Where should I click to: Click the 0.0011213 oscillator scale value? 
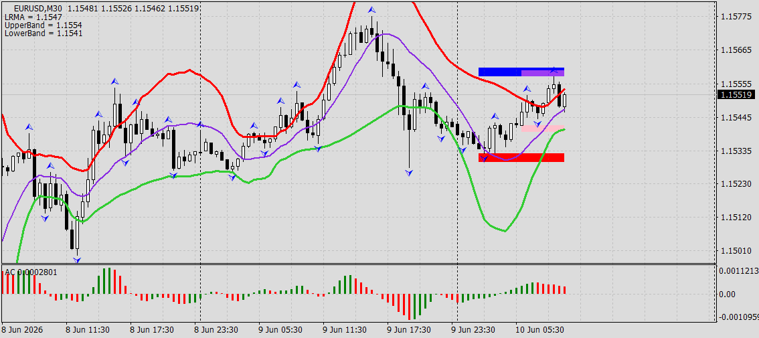click(738, 271)
